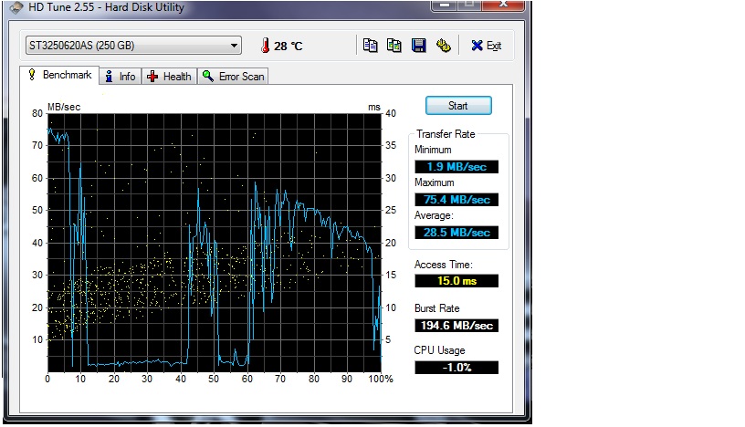
Task: Switch to the Benchmark tab
Action: (59, 75)
